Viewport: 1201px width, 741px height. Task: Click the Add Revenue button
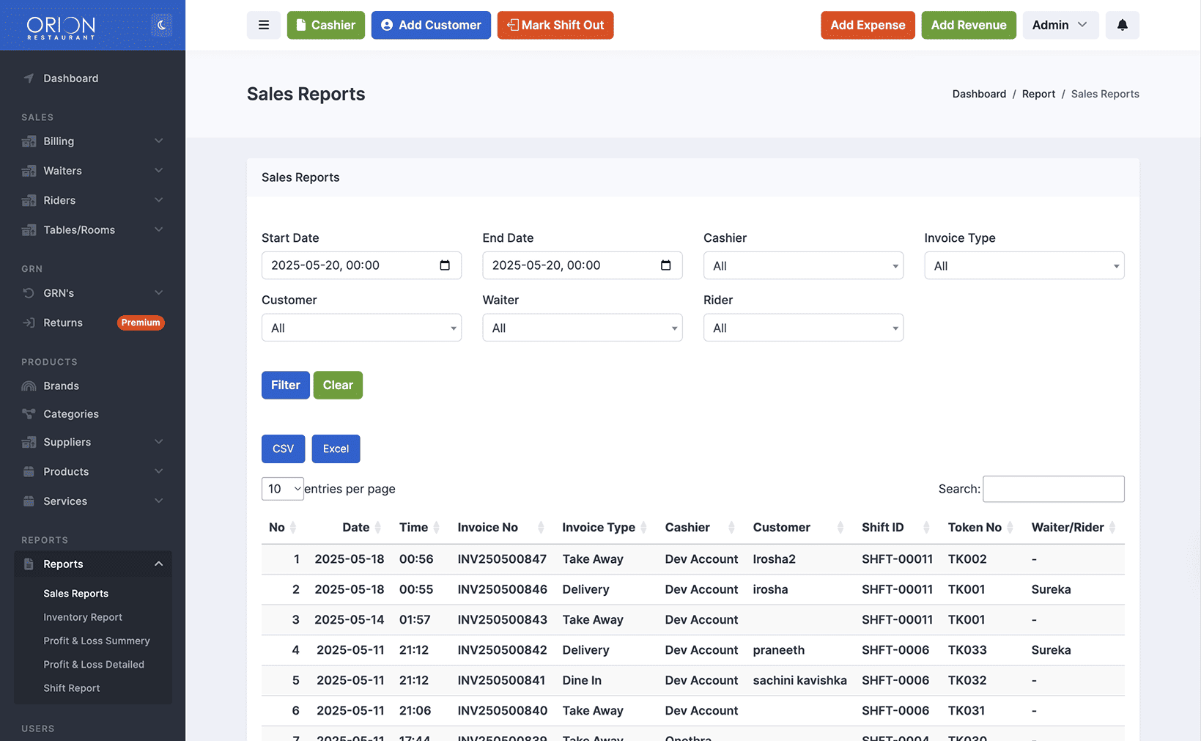point(969,25)
